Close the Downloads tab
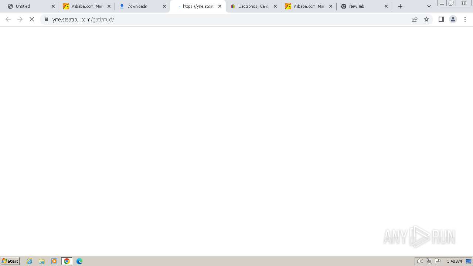This screenshot has height=266, width=473. [x=164, y=6]
